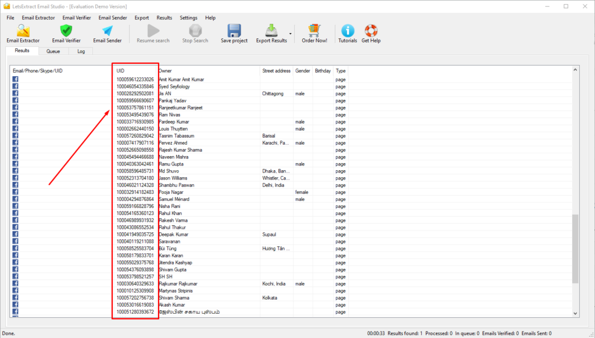Image resolution: width=595 pixels, height=338 pixels.
Task: Select the Jitendra Kashyap owner cell
Action: click(175, 263)
